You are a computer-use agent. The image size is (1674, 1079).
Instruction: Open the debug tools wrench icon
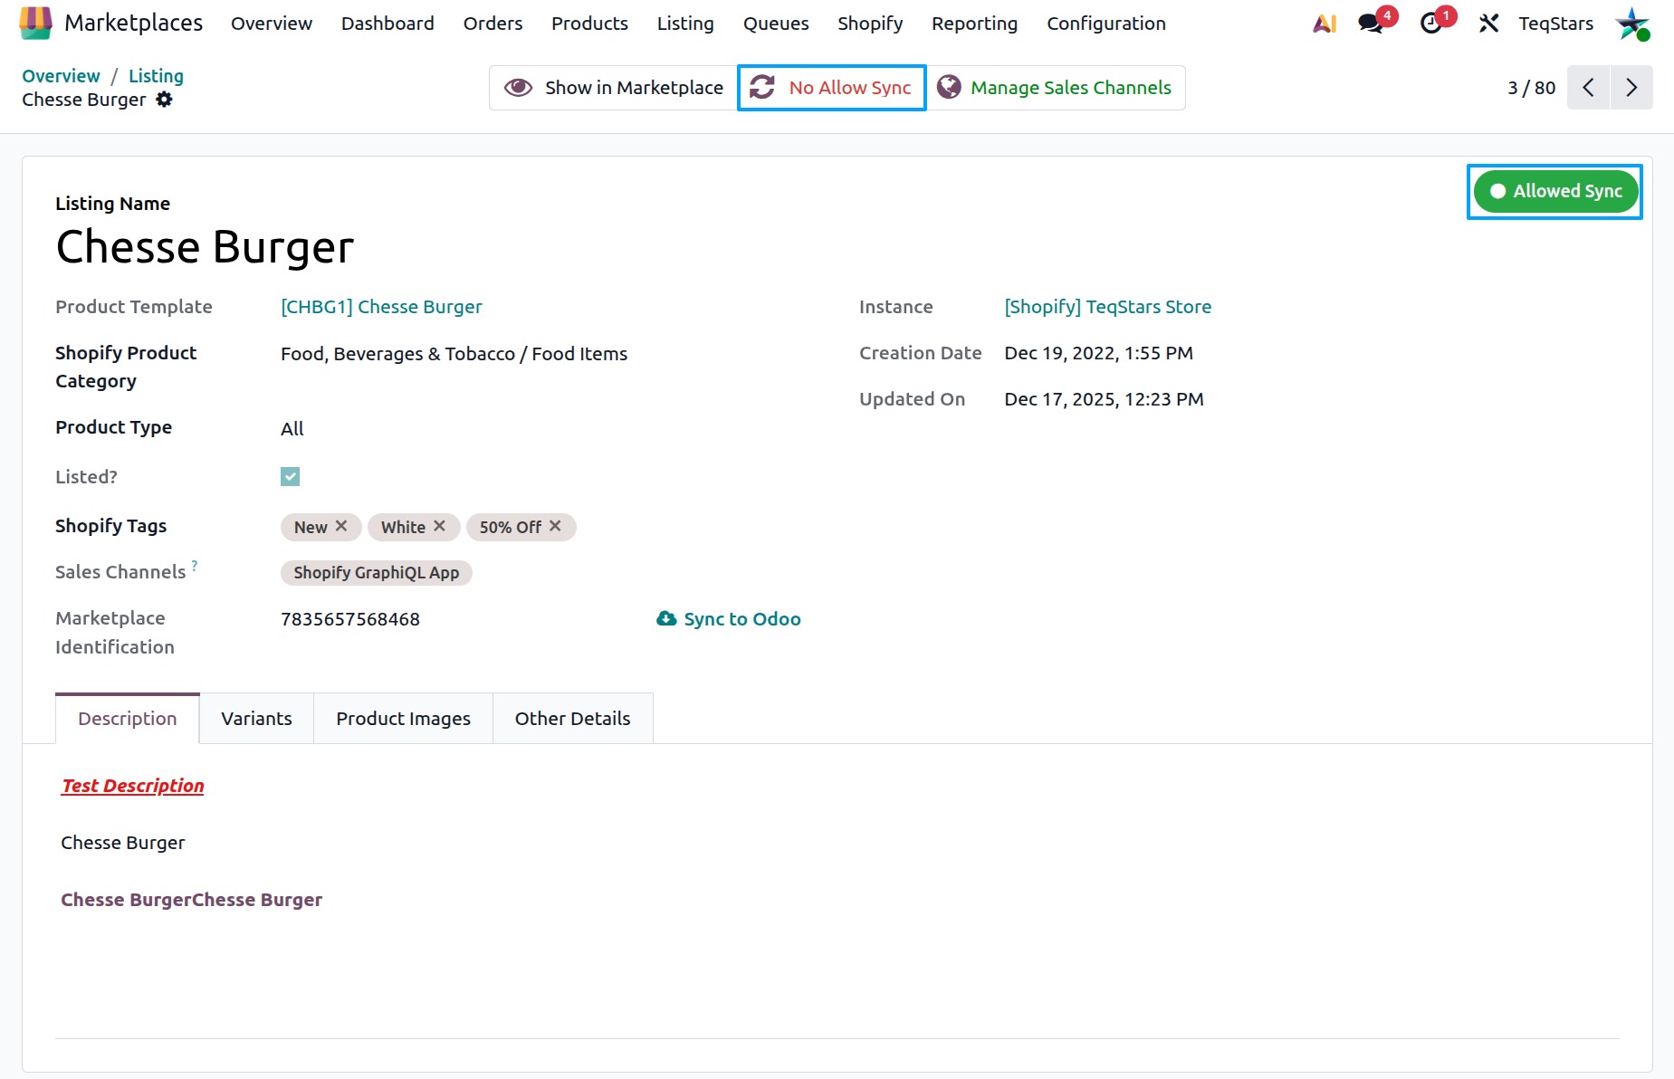click(x=1489, y=24)
